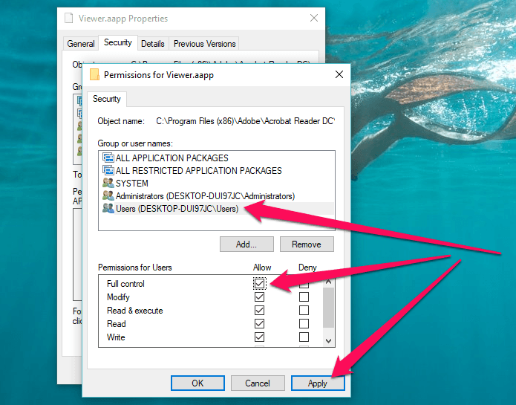This screenshot has height=405, width=516.
Task: Click the Modify permission label
Action: tap(118, 297)
